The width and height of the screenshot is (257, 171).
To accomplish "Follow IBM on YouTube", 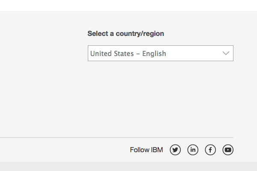I will (x=228, y=150).
